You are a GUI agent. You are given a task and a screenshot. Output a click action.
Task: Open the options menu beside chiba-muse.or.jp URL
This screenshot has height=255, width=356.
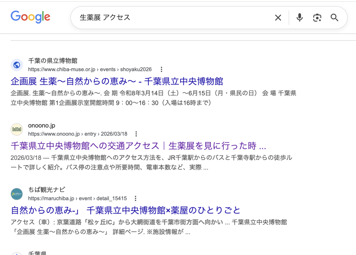[x=161, y=69]
